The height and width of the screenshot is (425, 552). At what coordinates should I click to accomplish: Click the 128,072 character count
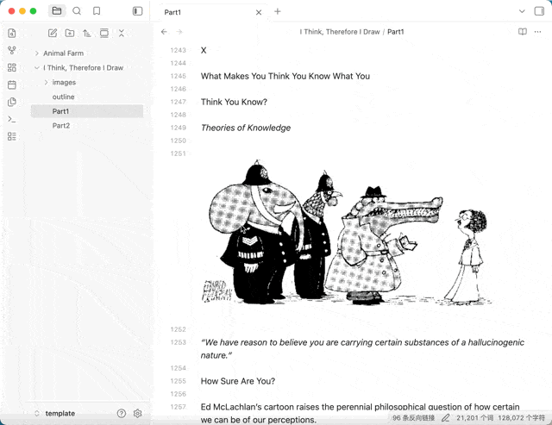521,418
